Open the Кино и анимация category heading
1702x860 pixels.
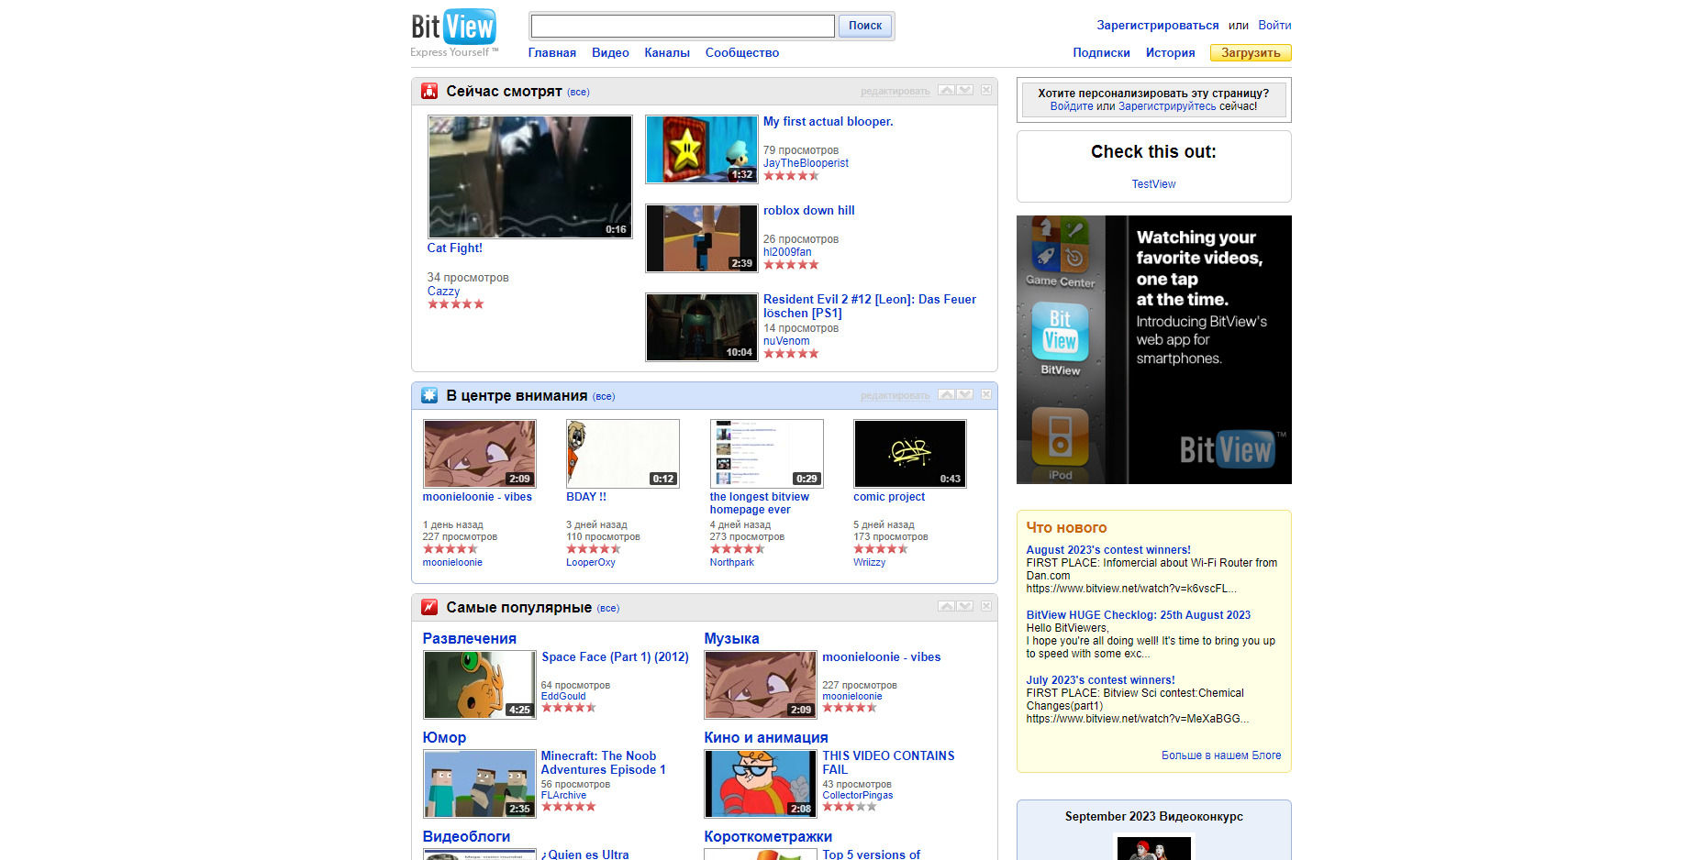766,738
